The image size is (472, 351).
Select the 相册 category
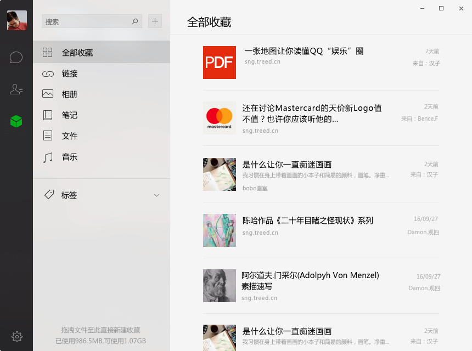tap(102, 94)
